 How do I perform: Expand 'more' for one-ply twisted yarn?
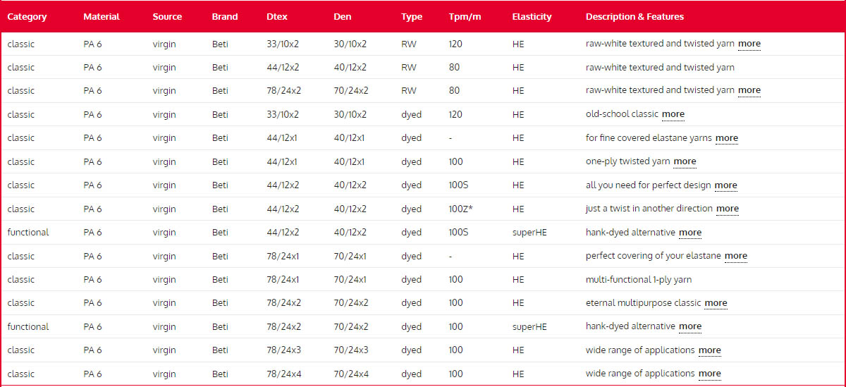coord(684,161)
